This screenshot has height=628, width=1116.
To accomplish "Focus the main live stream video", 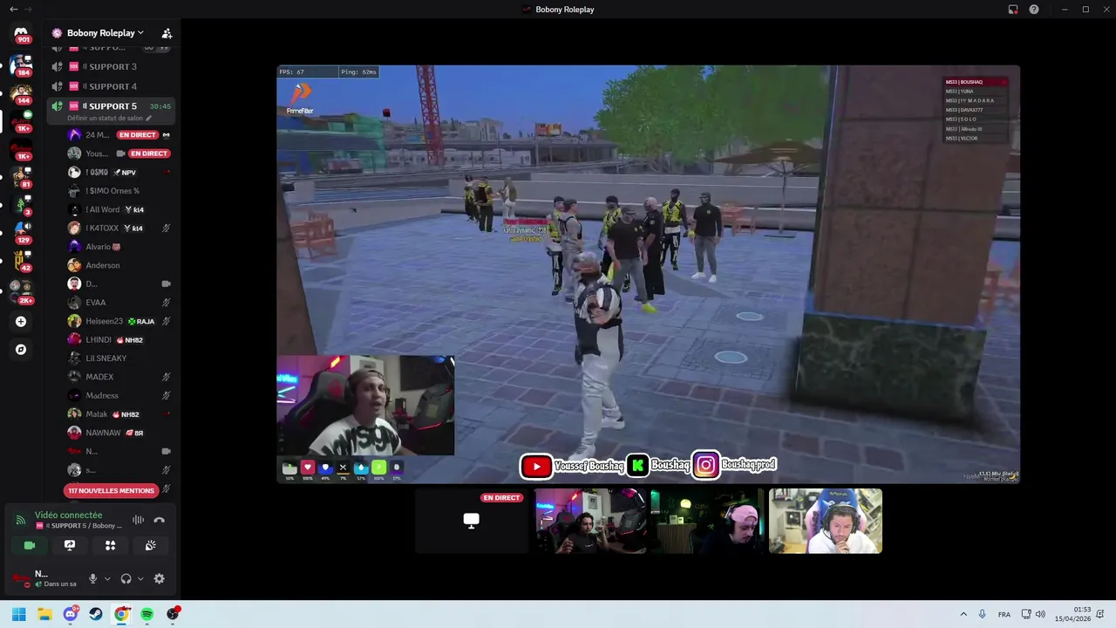I will tap(648, 275).
